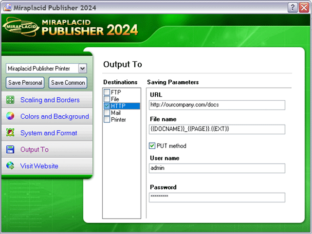Toggle the Mail destination checkbox
The height and width of the screenshot is (234, 312).
pos(107,113)
